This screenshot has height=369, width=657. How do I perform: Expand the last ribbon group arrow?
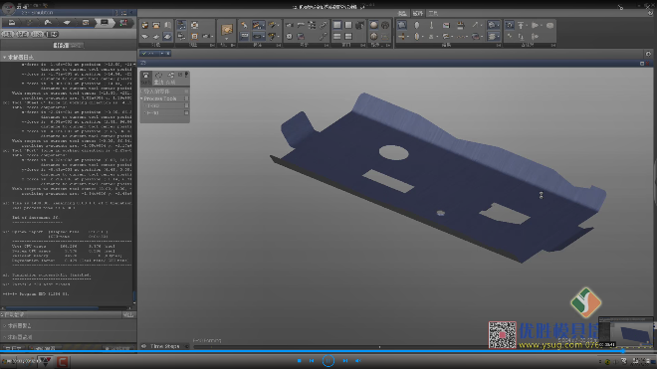(x=553, y=45)
